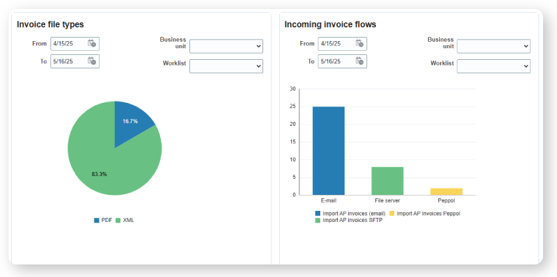Toggle Import AP invoices (email) legend entry
The height and width of the screenshot is (277, 557).
coord(351,214)
